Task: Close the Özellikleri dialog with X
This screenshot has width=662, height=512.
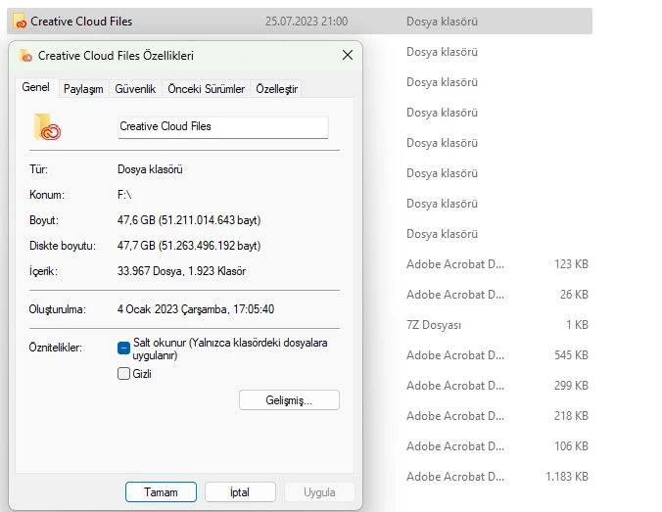Action: [x=348, y=55]
